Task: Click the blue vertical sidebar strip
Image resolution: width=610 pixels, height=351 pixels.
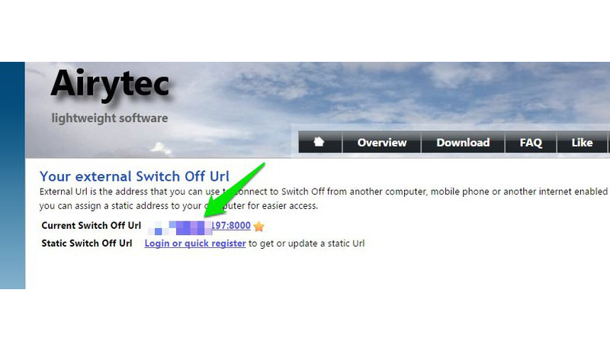Action: coord(12,175)
